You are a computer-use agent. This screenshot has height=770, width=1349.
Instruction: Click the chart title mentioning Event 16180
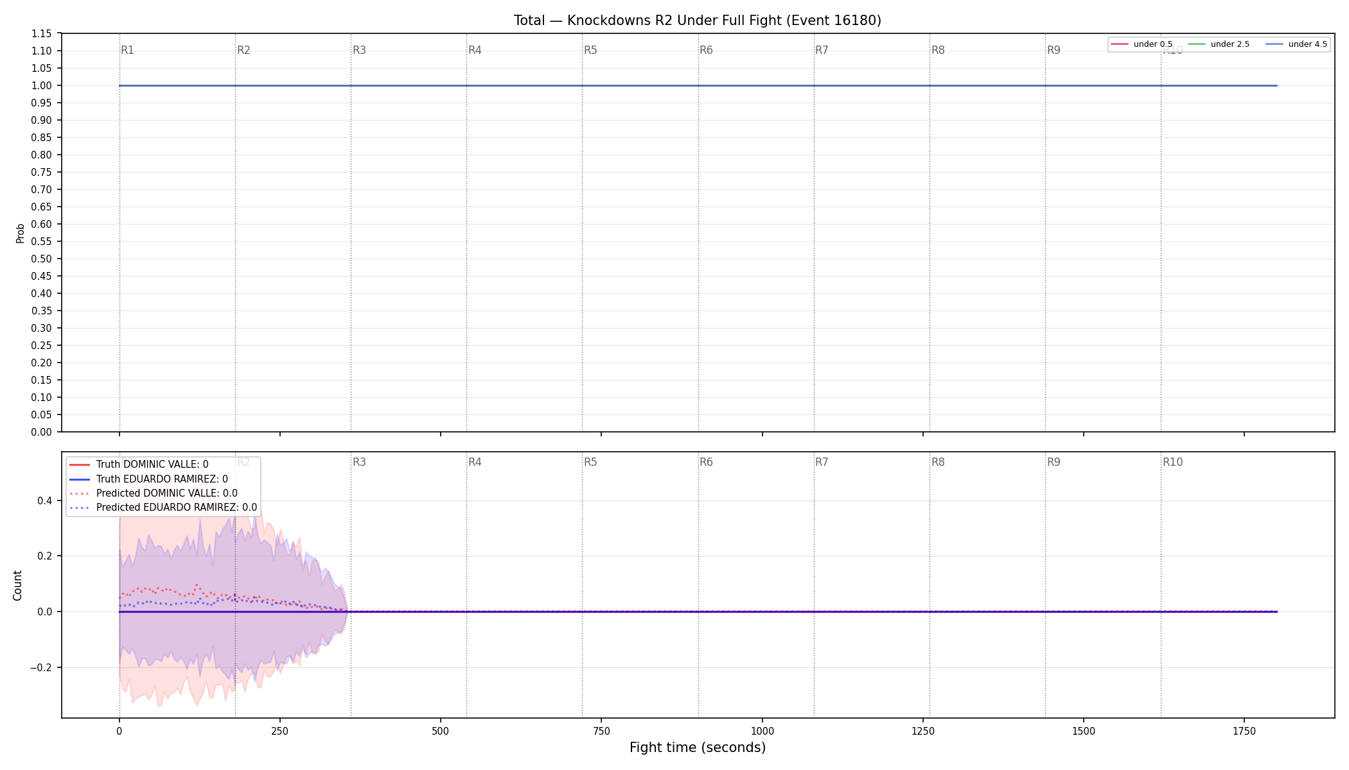click(698, 21)
